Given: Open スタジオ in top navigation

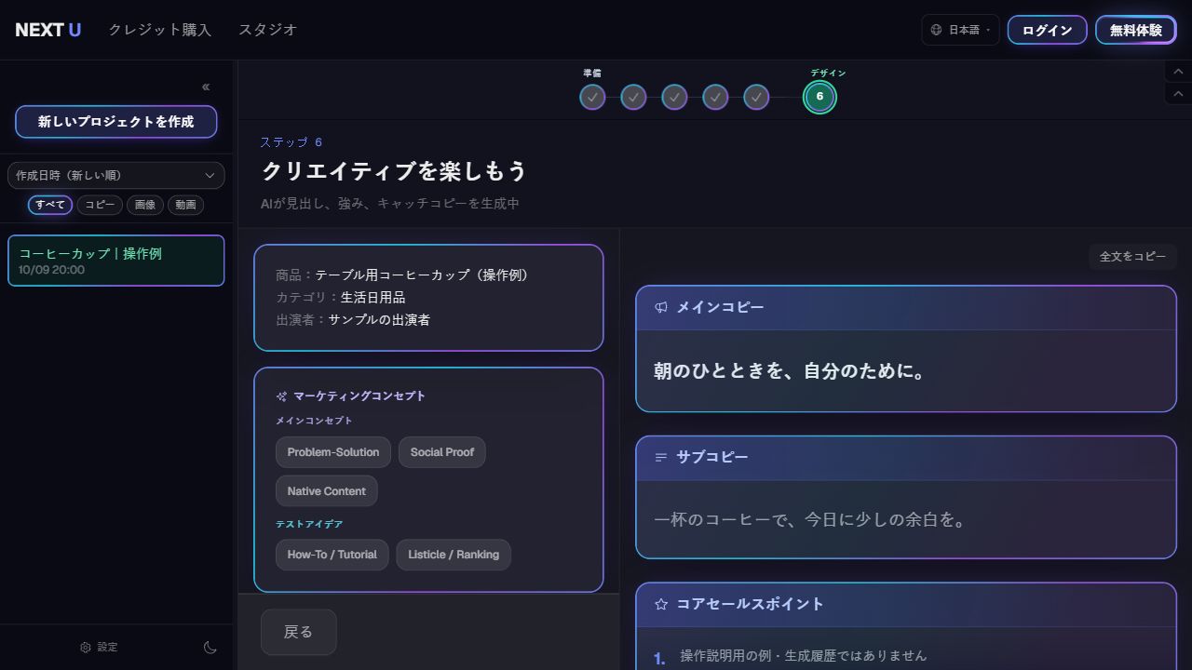Looking at the screenshot, I should point(267,30).
